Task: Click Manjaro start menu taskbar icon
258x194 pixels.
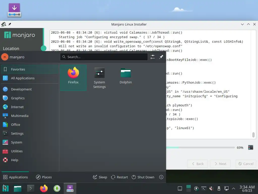Action: click(x=6, y=188)
